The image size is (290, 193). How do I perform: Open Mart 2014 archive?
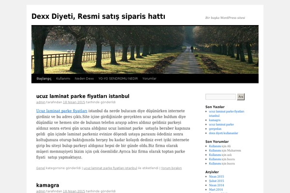pyautogui.click(x=216, y=190)
